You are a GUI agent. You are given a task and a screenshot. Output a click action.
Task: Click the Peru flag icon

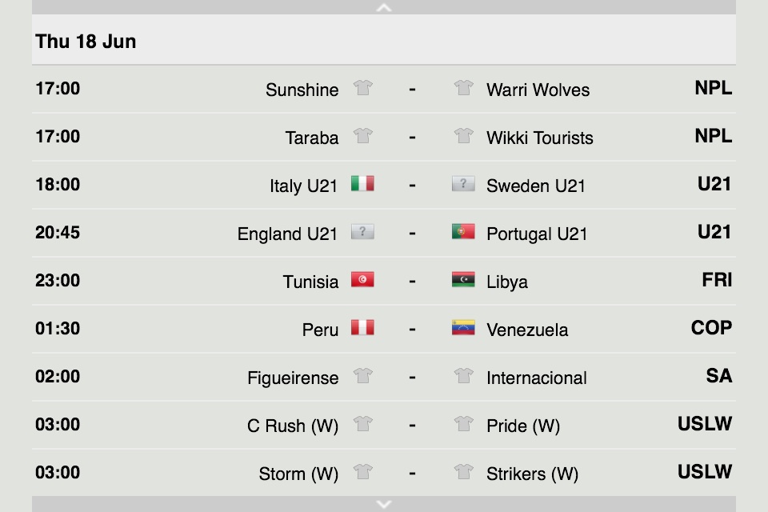pos(362,328)
